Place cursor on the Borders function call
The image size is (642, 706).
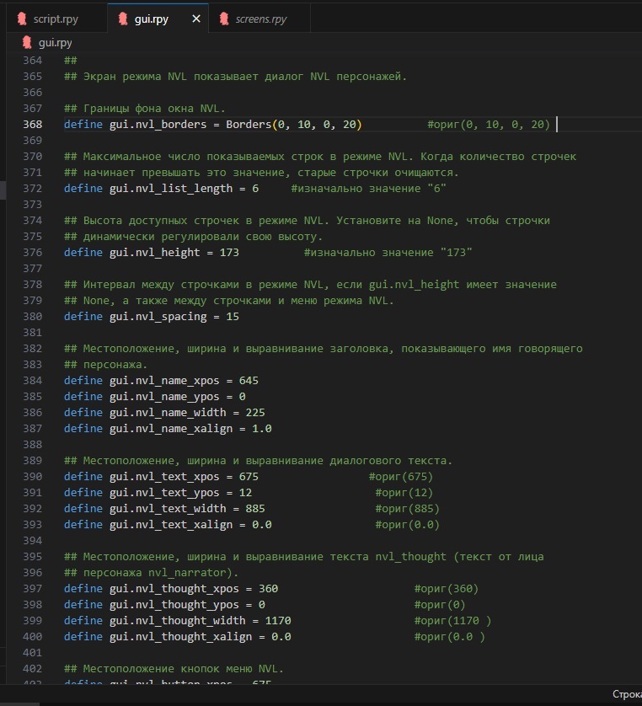pyautogui.click(x=249, y=125)
